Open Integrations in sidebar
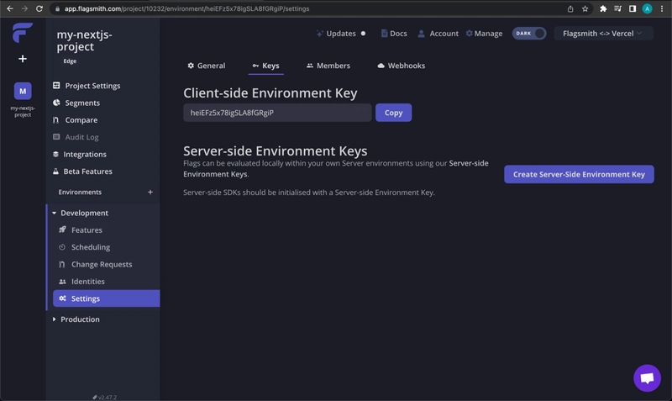672x401 pixels. click(x=79, y=155)
